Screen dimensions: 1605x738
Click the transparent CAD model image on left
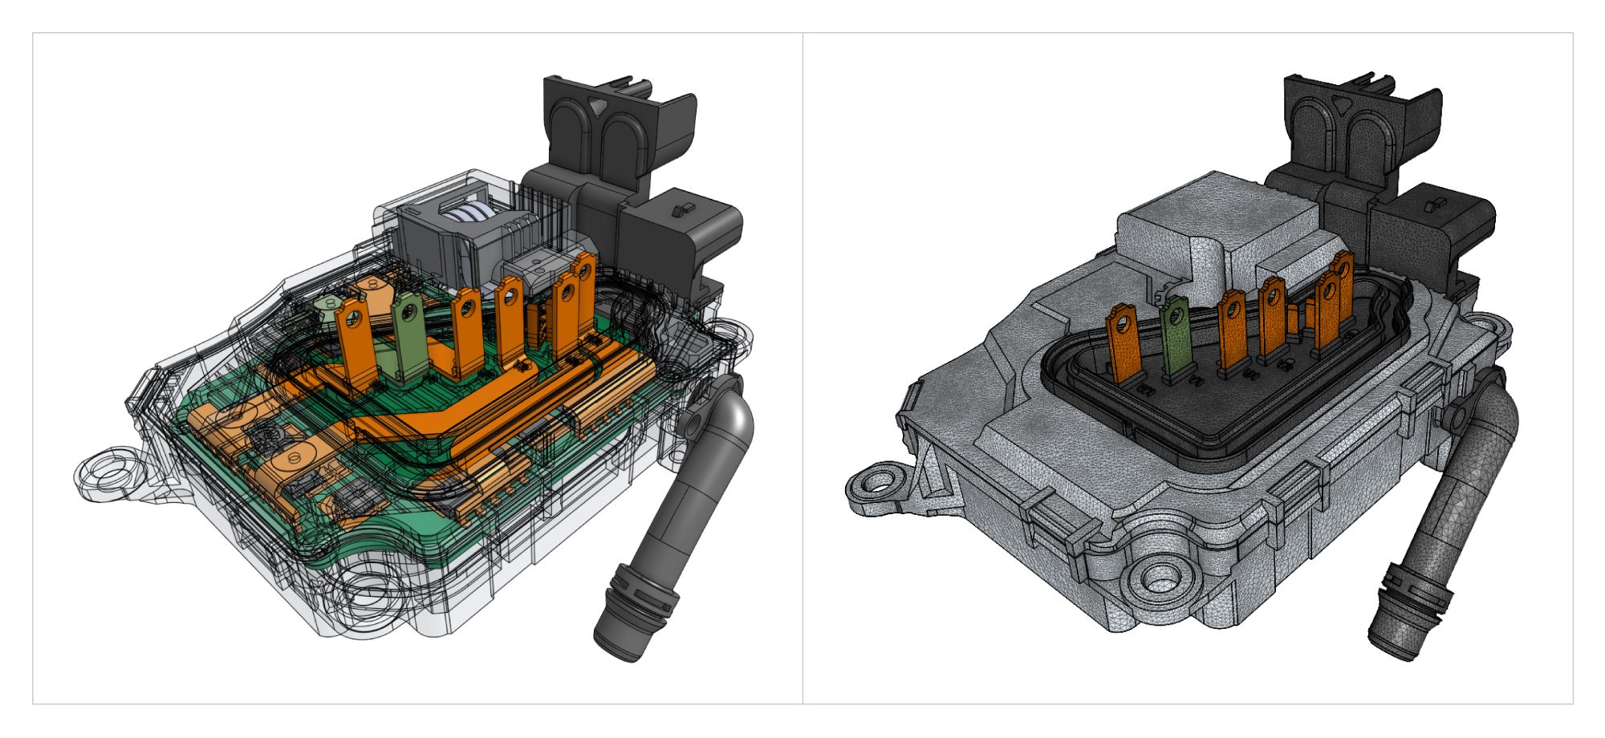tap(417, 369)
